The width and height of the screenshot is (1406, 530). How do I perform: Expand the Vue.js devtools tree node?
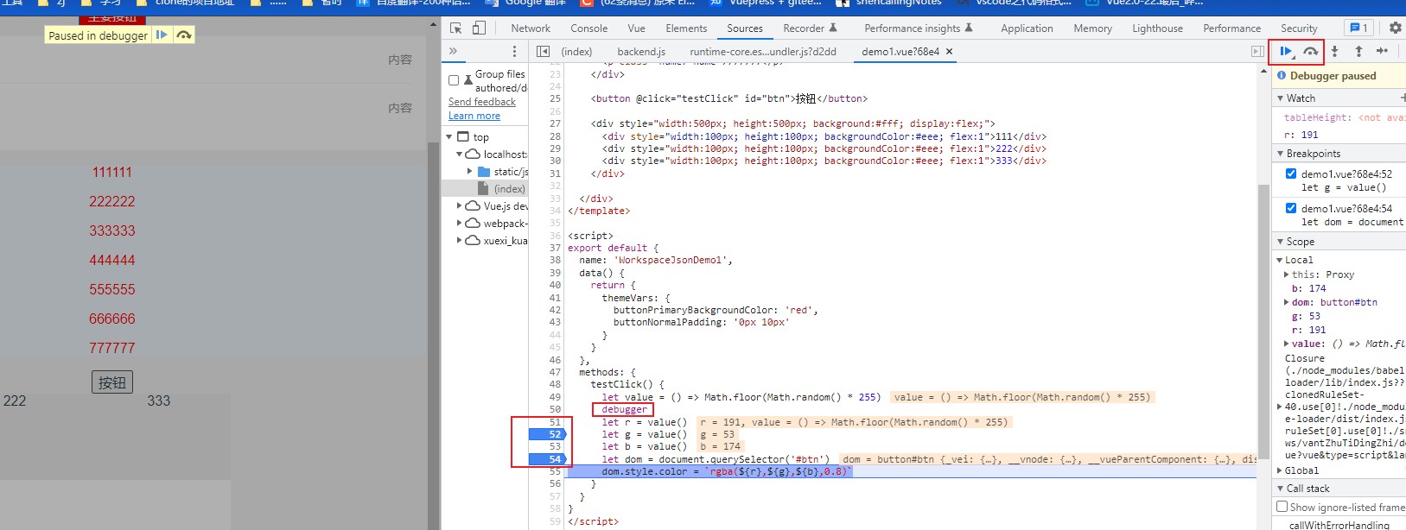tap(460, 206)
